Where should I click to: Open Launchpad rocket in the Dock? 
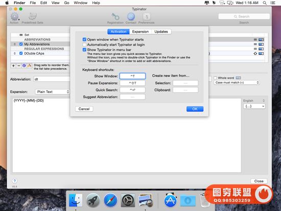point(93,200)
